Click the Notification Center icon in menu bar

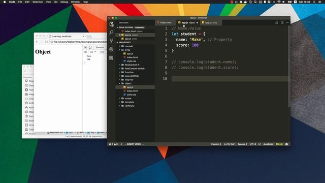(319, 2)
